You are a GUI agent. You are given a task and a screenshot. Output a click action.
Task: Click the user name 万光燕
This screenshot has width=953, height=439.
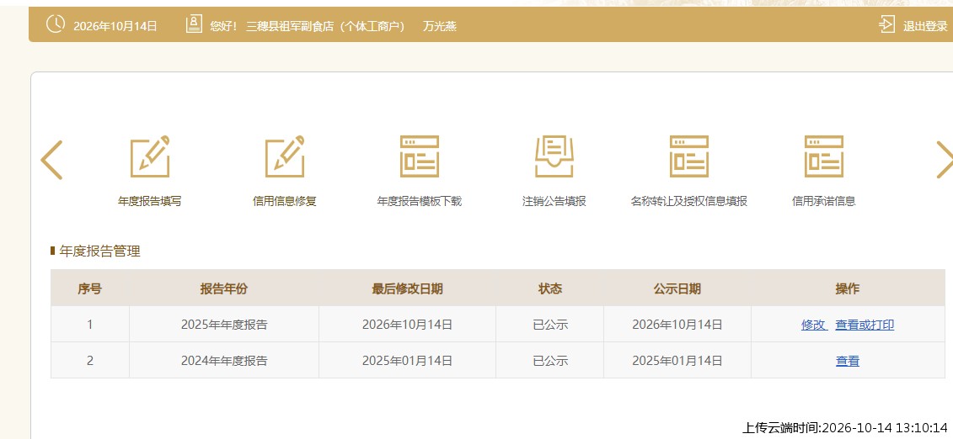point(440,26)
